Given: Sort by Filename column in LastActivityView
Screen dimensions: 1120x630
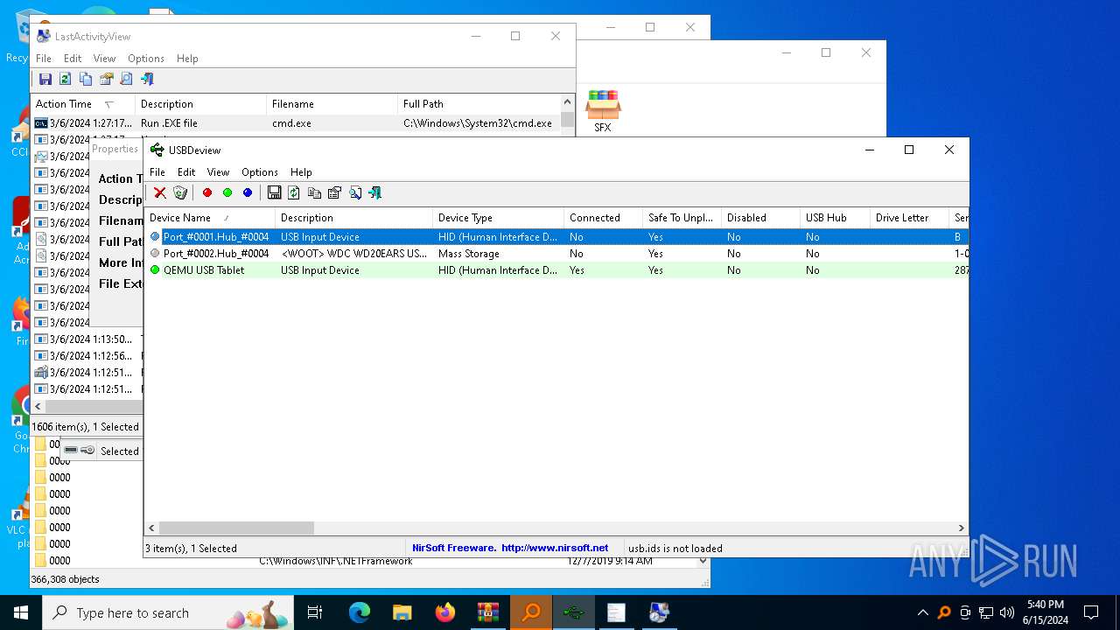Looking at the screenshot, I should tap(332, 104).
